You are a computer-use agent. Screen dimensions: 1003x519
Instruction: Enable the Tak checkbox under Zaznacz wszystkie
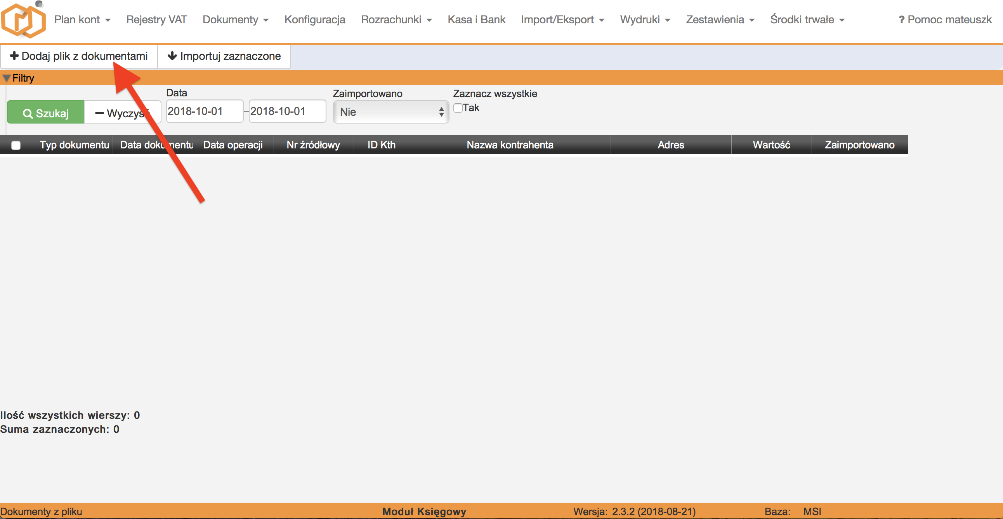pyautogui.click(x=458, y=108)
